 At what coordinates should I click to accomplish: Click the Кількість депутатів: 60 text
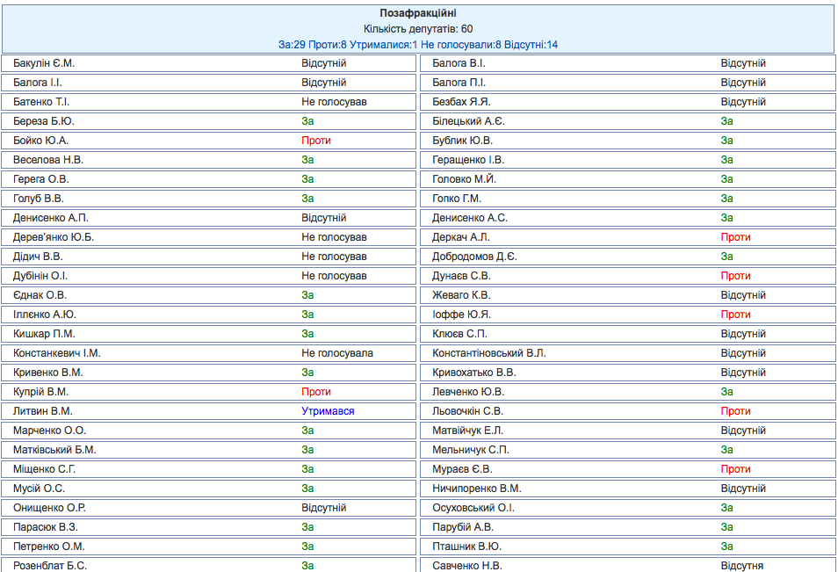pyautogui.click(x=418, y=29)
